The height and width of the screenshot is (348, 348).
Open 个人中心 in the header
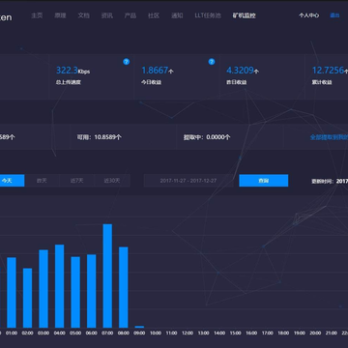(x=309, y=15)
